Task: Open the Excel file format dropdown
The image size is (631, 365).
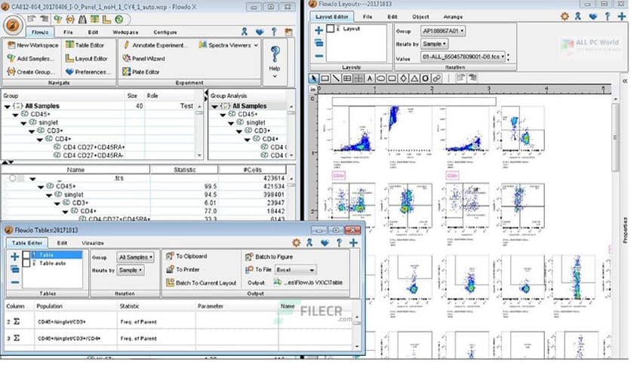Action: (296, 269)
